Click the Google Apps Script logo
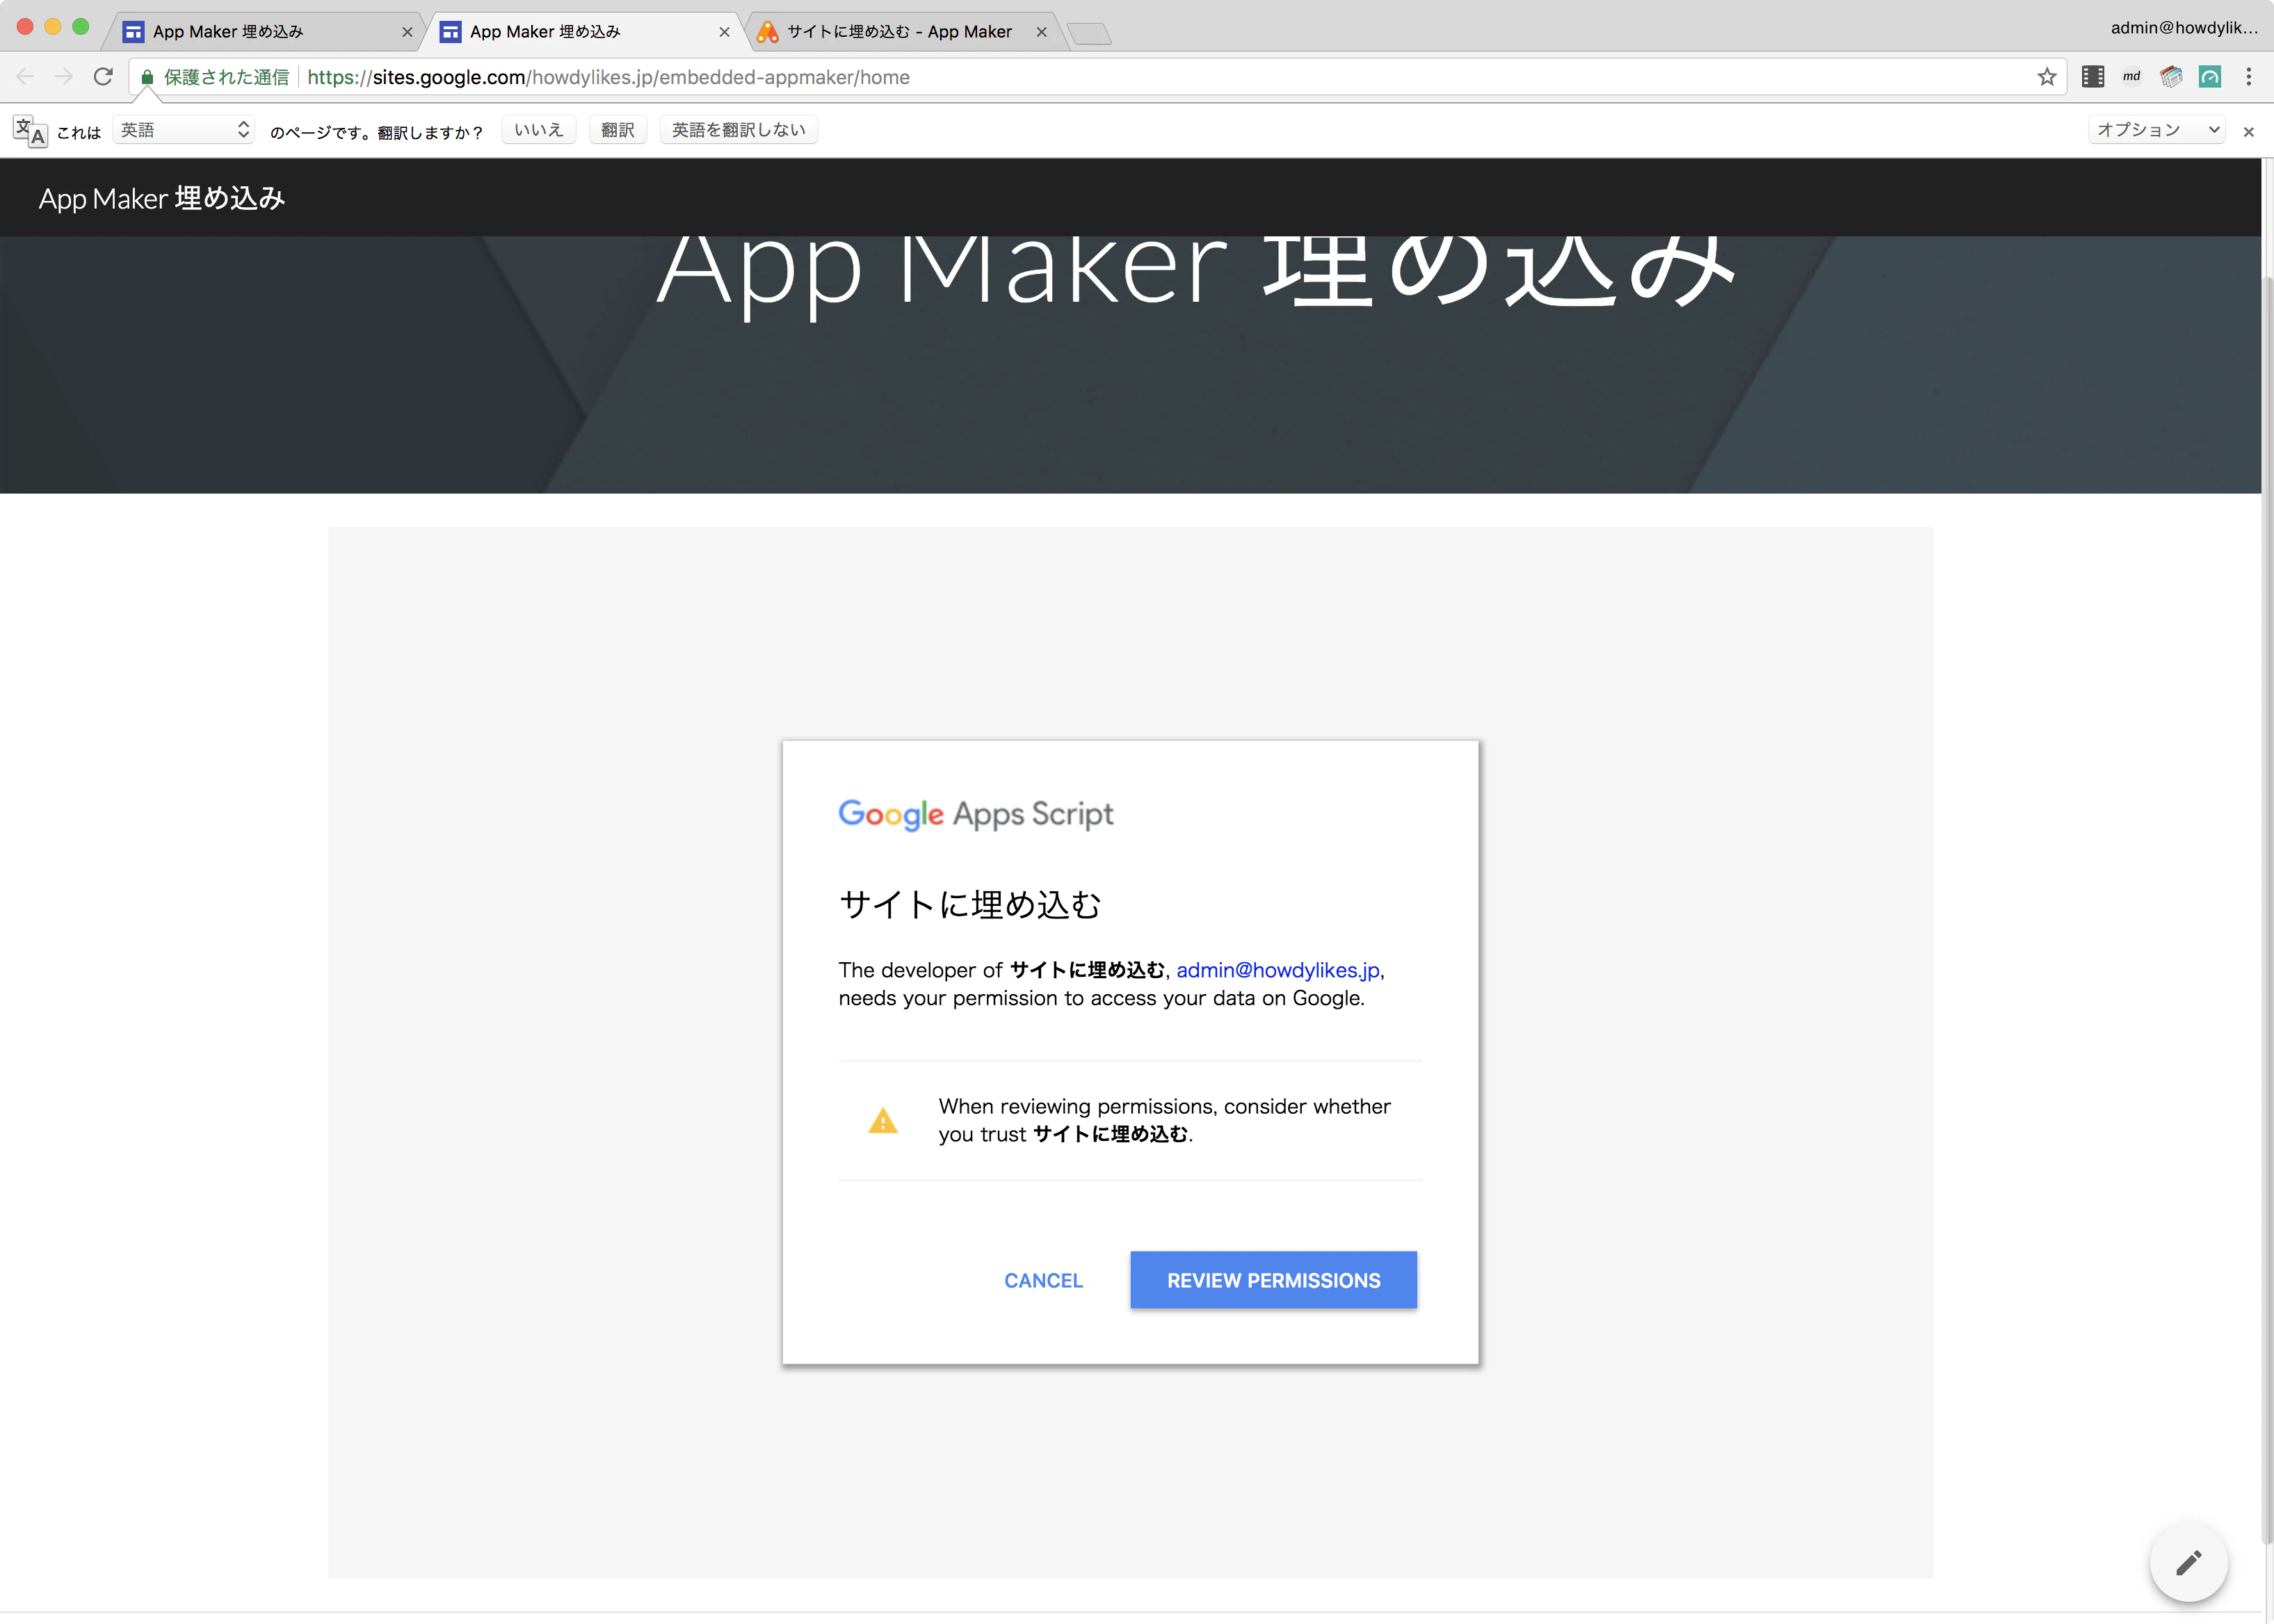This screenshot has width=2274, height=1624. pyautogui.click(x=975, y=814)
